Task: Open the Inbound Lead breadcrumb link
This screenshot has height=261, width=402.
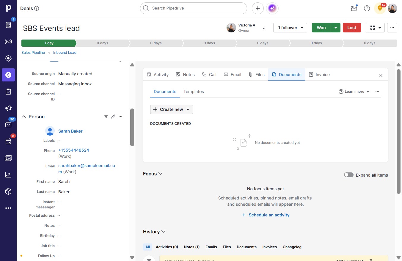Action: pyautogui.click(x=65, y=53)
